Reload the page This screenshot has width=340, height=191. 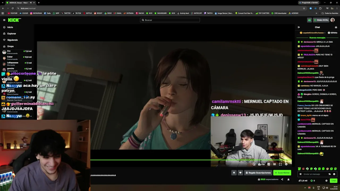[x=12, y=8]
